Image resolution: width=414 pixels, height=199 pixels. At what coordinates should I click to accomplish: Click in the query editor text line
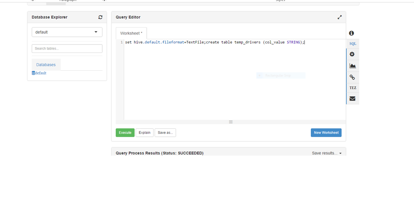click(x=215, y=43)
